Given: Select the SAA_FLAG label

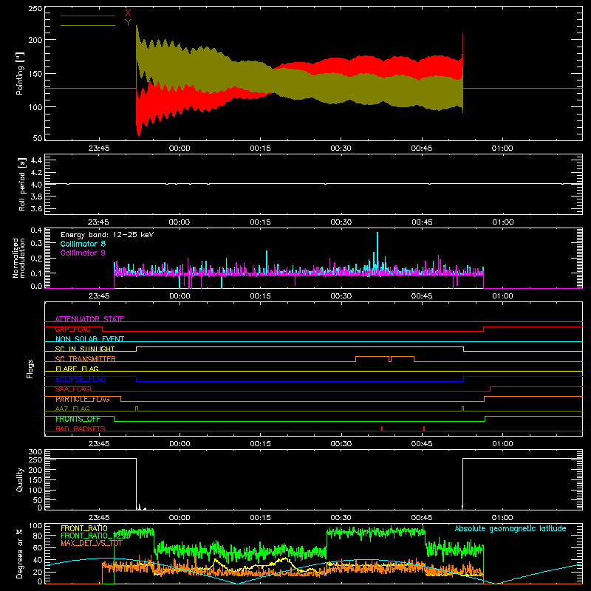Looking at the screenshot, I should tap(72, 389).
